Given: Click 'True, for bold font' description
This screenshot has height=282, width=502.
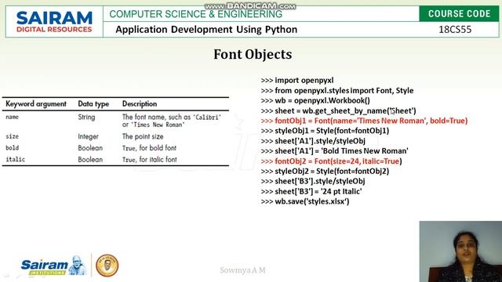Looking at the screenshot, I should (x=149, y=148).
